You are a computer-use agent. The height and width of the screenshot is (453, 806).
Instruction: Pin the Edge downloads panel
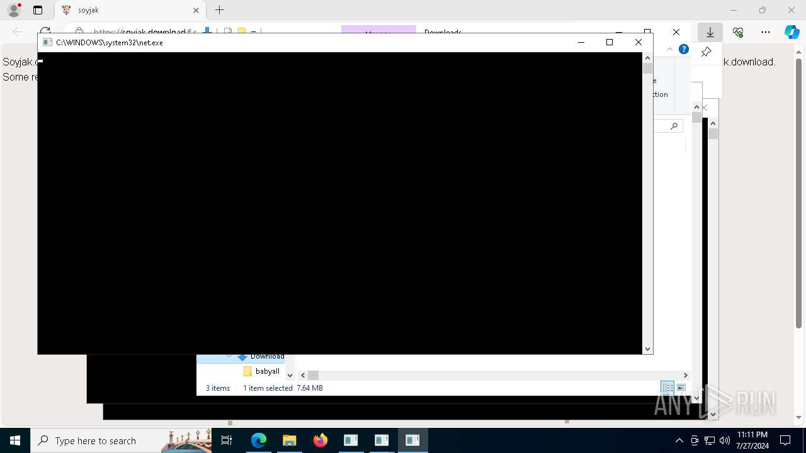coord(706,52)
